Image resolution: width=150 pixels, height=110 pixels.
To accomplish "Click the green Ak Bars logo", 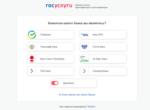I will click(x=84, y=59).
